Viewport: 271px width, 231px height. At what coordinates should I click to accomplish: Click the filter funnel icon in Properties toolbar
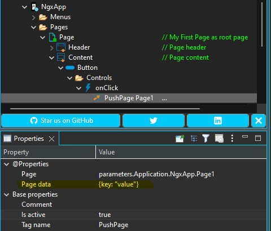tap(206, 139)
